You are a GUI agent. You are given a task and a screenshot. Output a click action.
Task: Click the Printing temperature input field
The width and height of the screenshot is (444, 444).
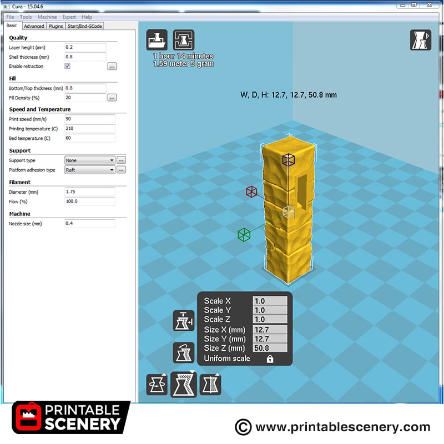90,129
